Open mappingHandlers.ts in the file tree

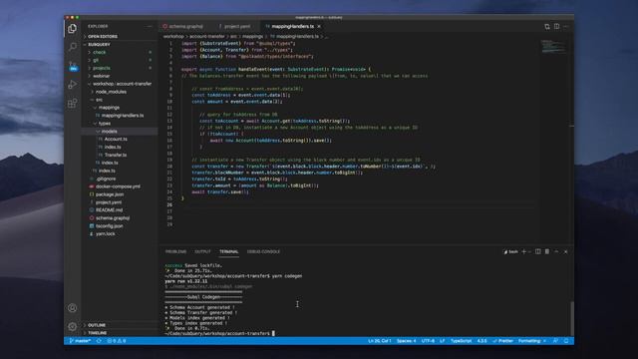tap(123, 116)
